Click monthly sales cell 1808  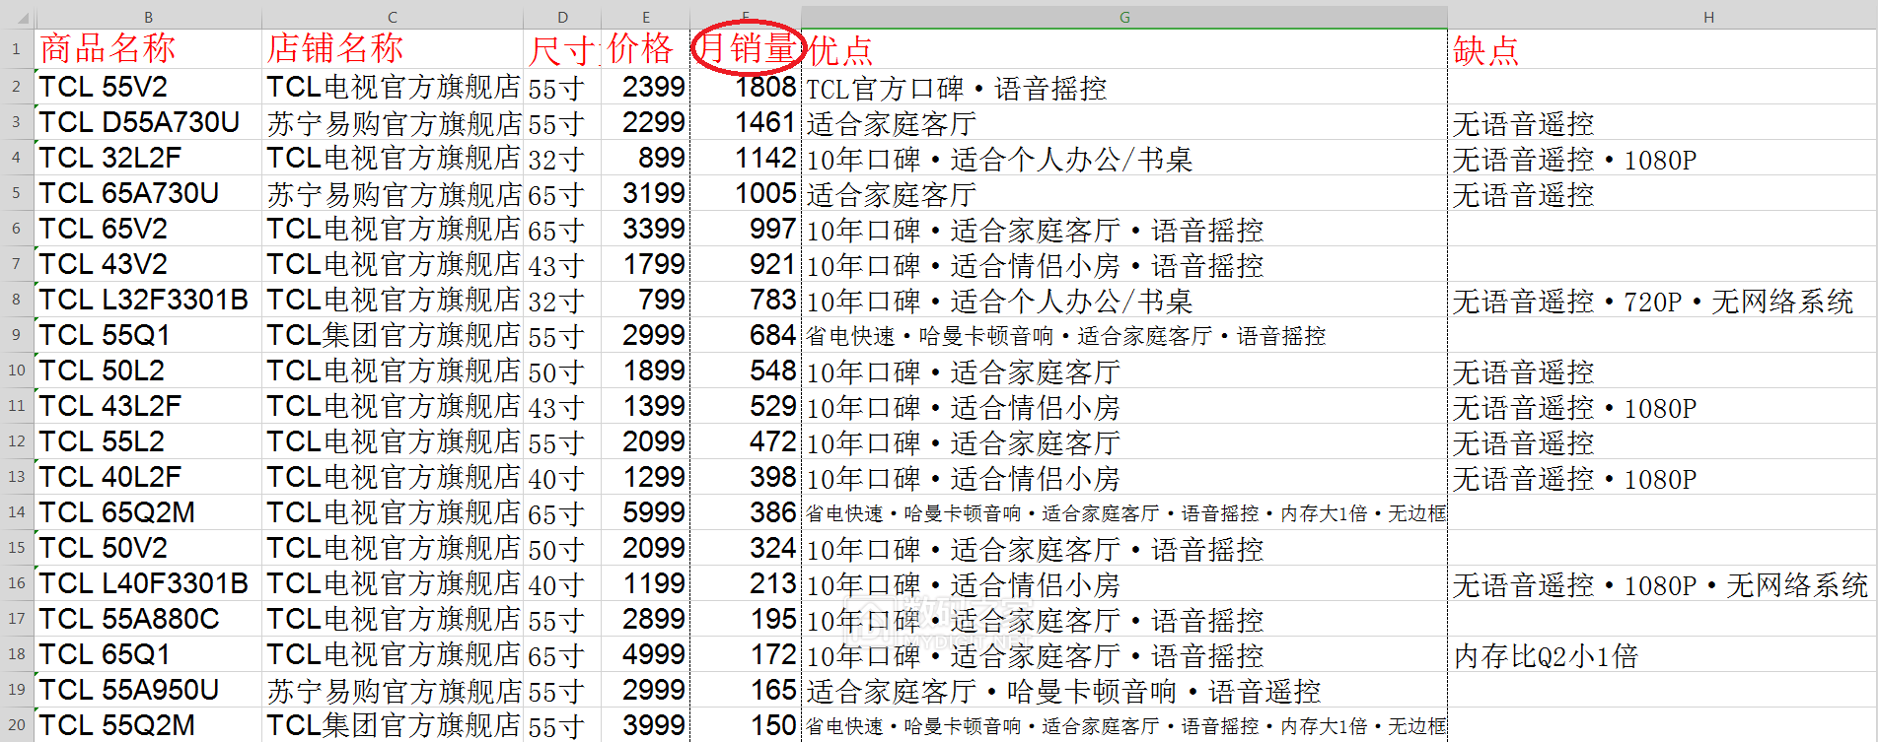(746, 87)
